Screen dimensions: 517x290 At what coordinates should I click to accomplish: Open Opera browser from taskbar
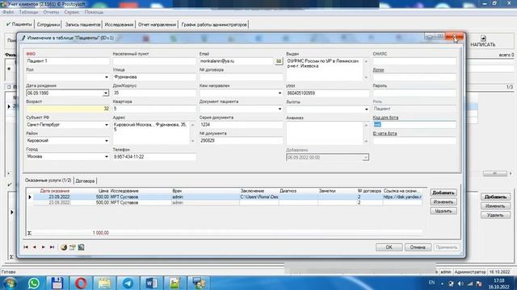click(81, 283)
